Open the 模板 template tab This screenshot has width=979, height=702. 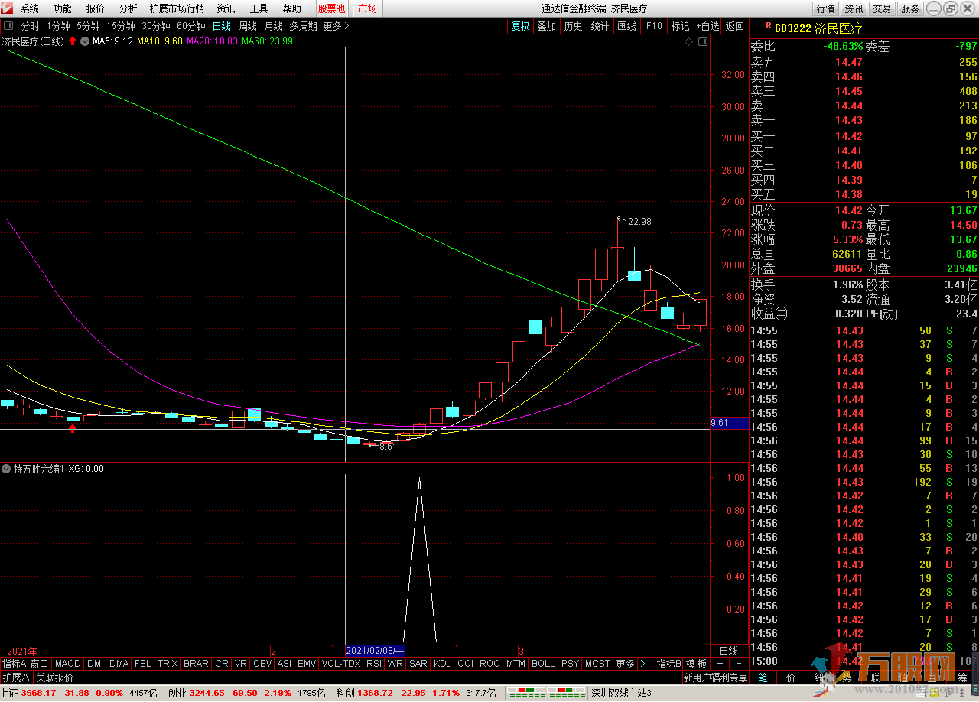point(696,664)
